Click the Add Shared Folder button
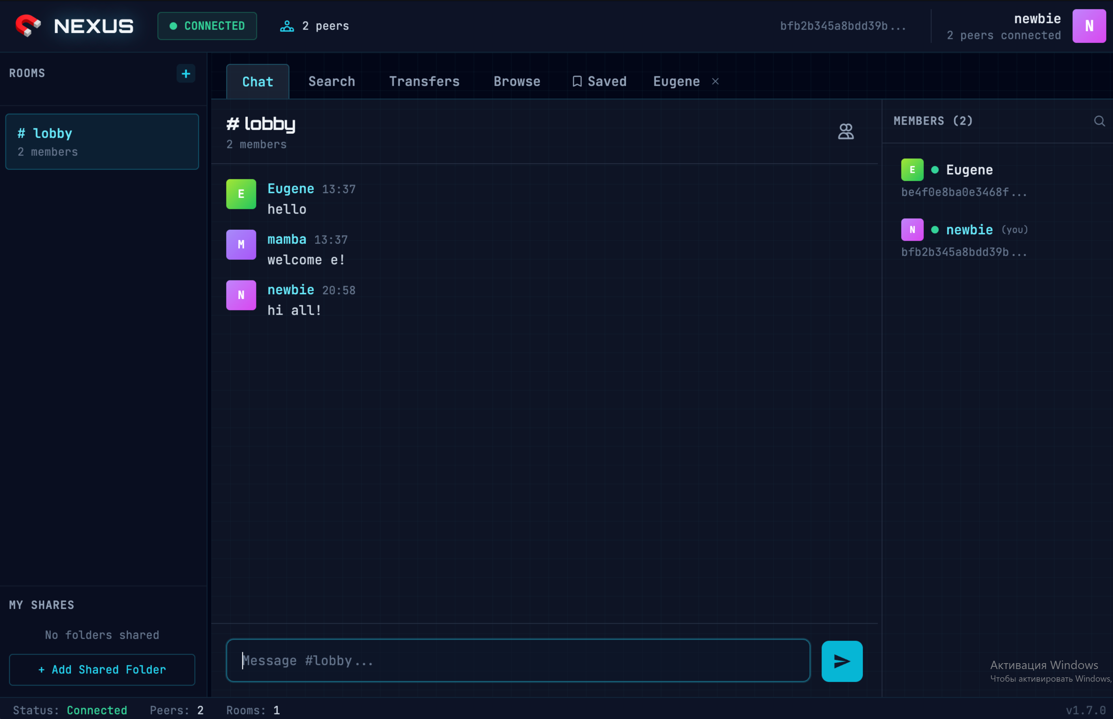 102,669
